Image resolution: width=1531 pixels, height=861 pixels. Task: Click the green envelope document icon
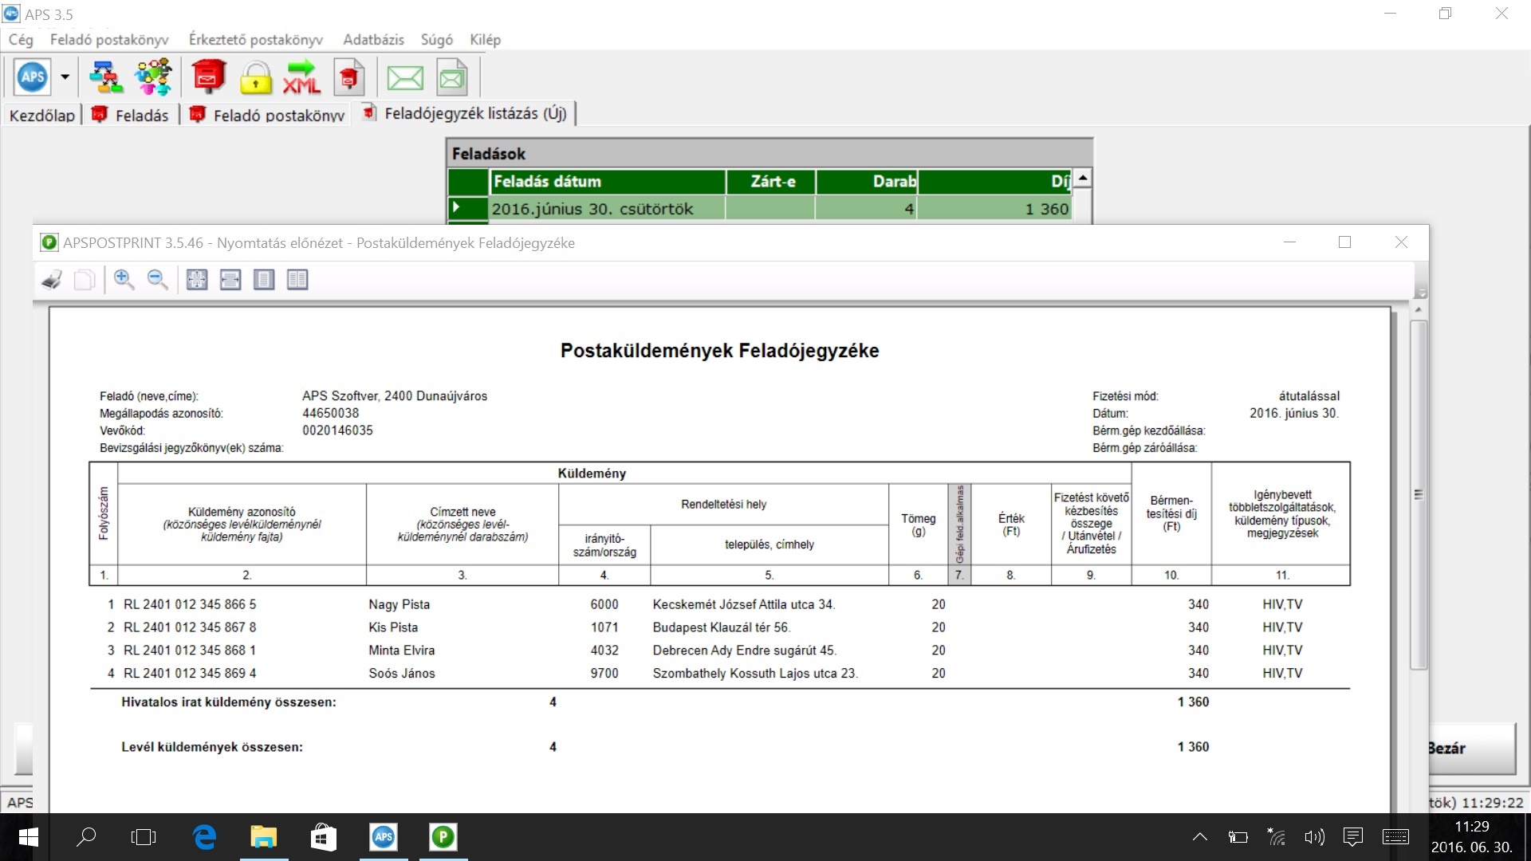click(452, 77)
